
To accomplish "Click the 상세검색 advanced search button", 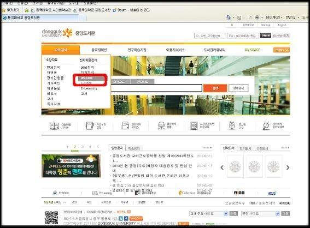I will click(238, 88).
